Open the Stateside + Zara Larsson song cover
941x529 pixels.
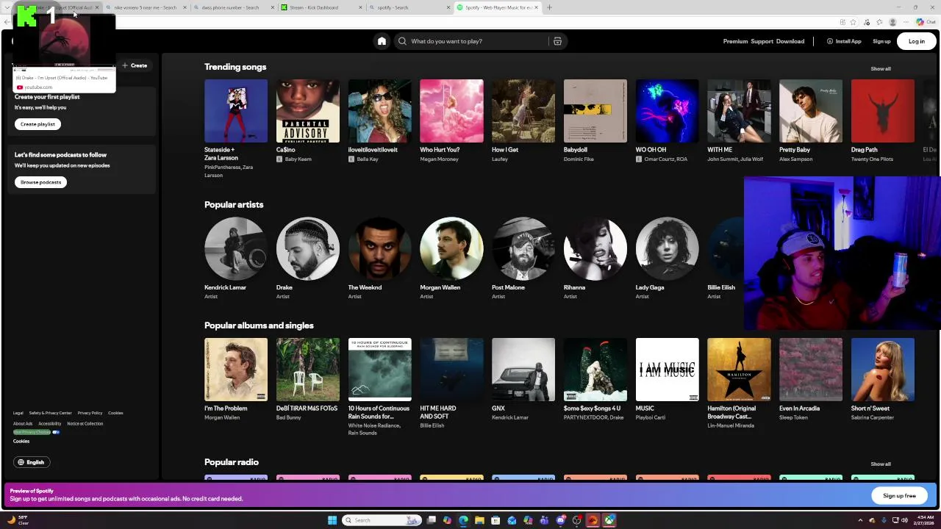tap(236, 111)
